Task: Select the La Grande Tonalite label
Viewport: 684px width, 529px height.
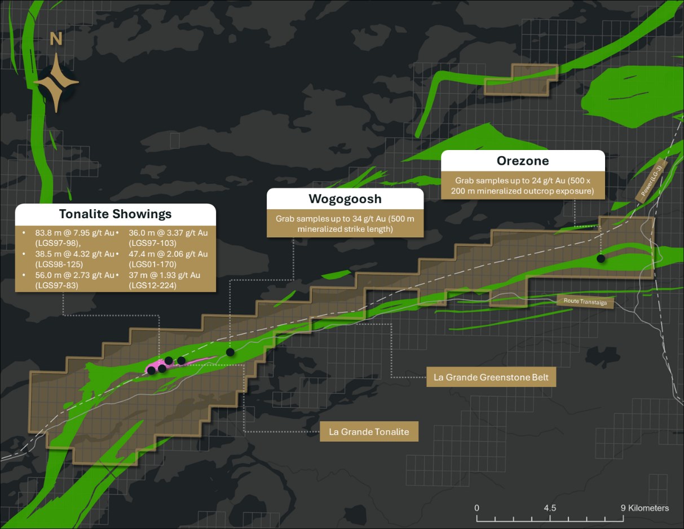Action: pyautogui.click(x=369, y=432)
